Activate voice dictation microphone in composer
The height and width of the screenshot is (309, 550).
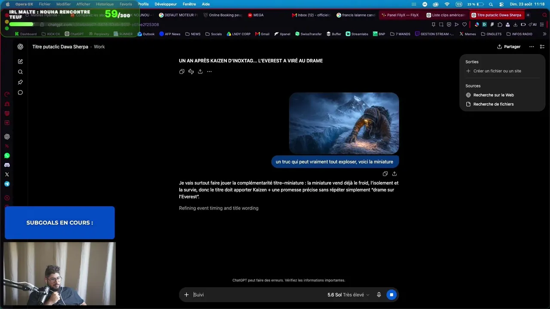379,295
